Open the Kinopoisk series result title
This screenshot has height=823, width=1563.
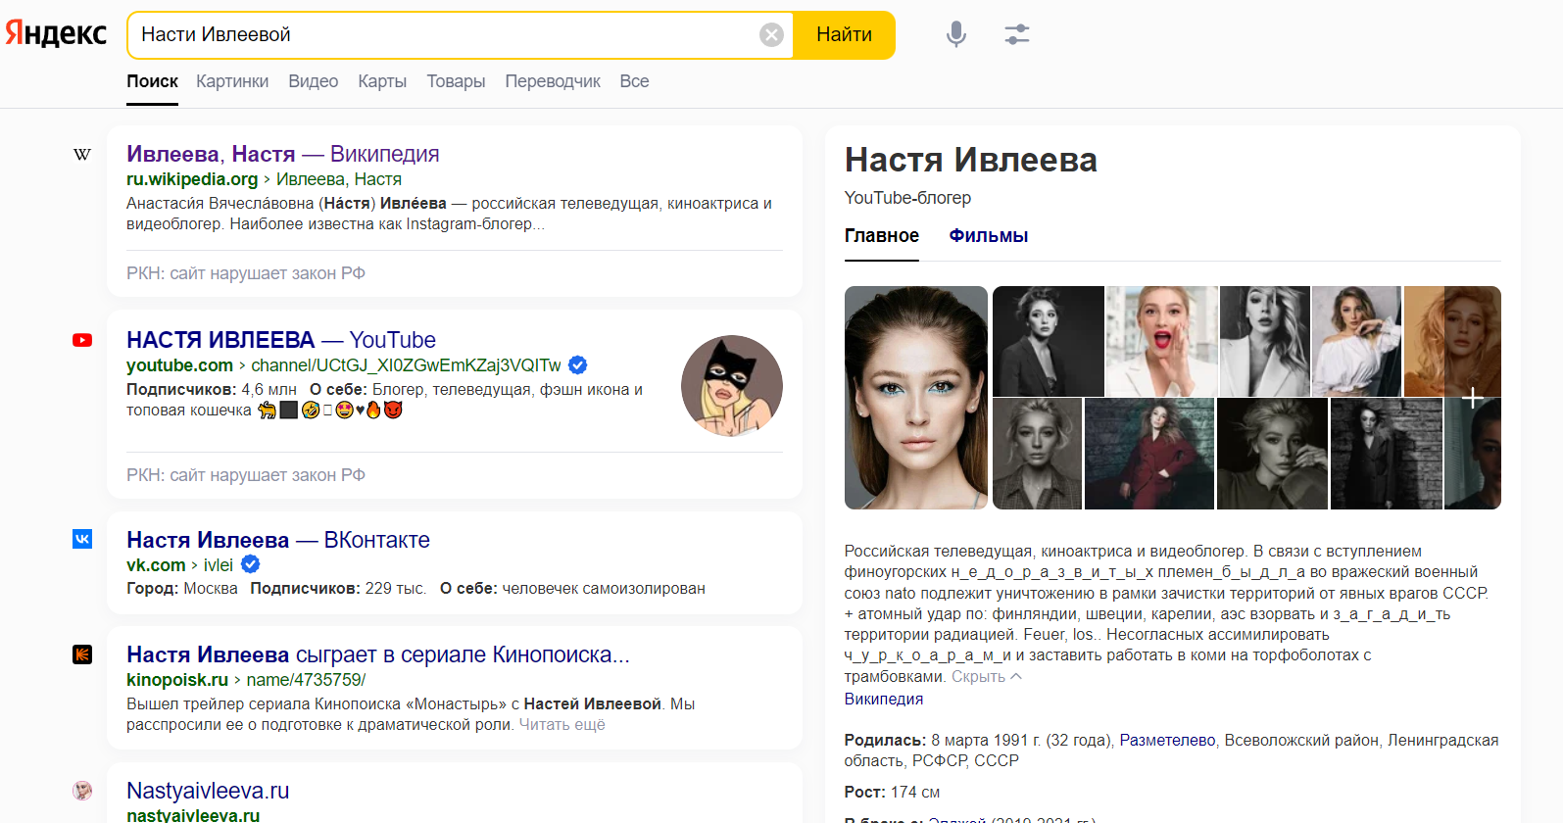point(378,654)
